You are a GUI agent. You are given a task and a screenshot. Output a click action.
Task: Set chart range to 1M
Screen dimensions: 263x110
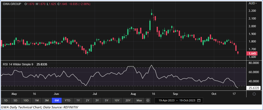tap(37, 100)
